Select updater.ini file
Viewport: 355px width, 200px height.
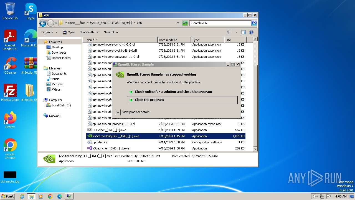click(x=166, y=142)
